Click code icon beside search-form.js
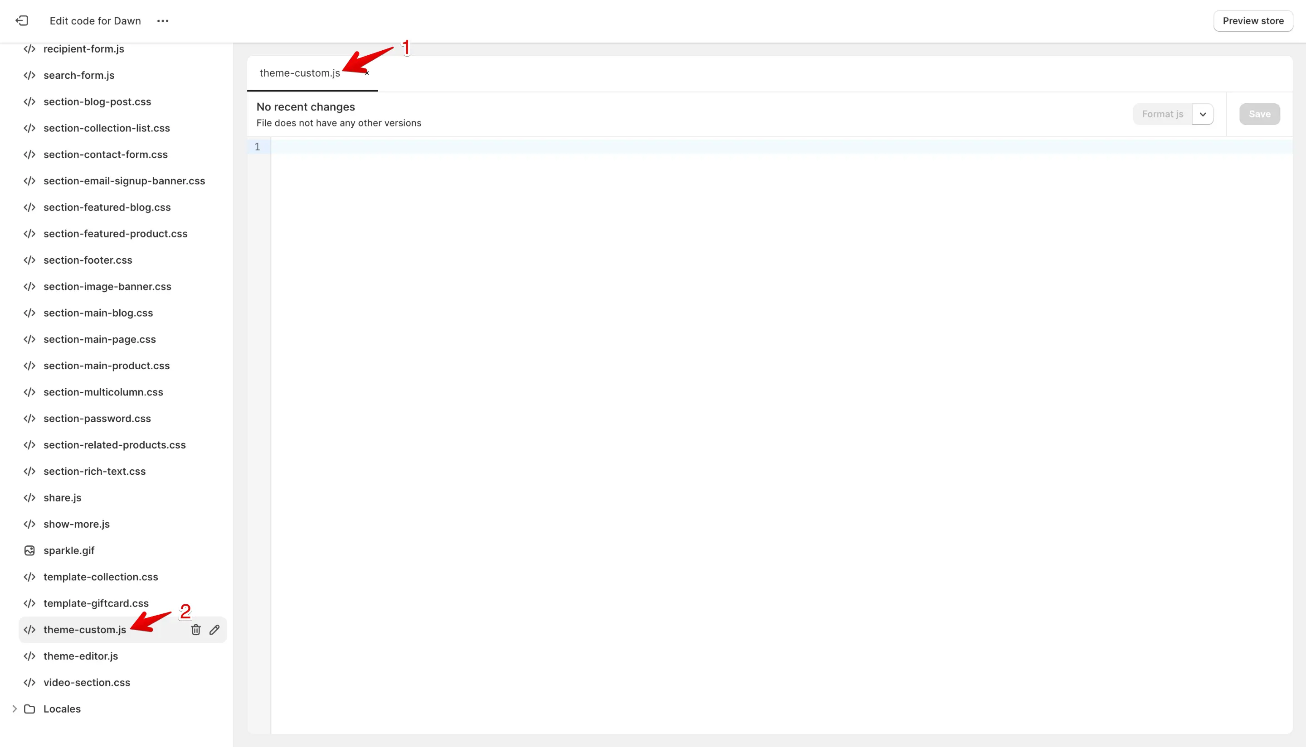This screenshot has width=1306, height=747. 30,75
